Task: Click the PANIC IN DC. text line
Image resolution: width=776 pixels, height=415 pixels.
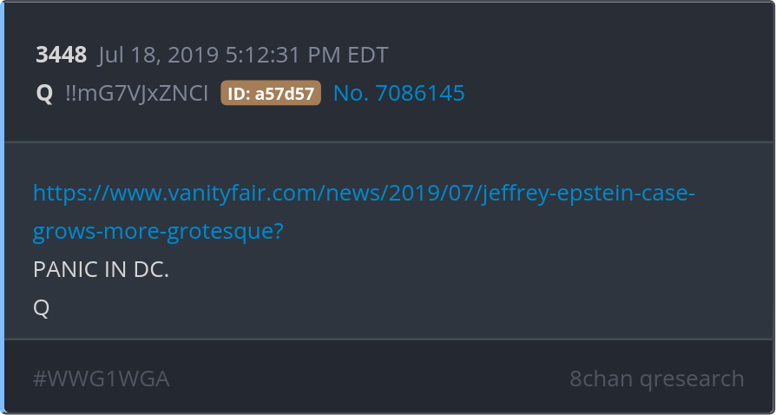Action: coord(101,270)
